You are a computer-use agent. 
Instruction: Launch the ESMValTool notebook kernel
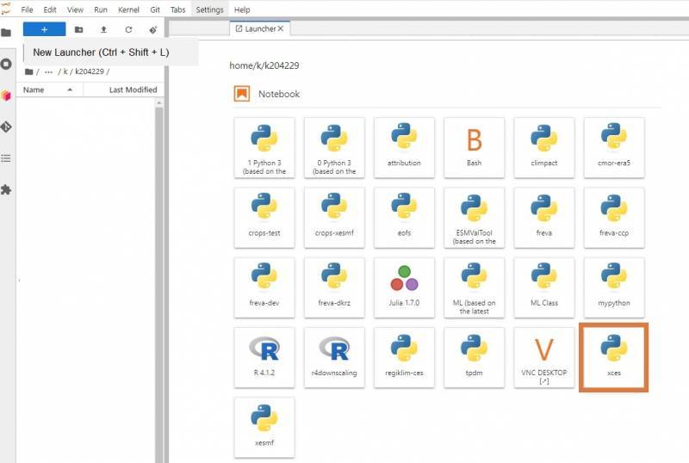(474, 218)
